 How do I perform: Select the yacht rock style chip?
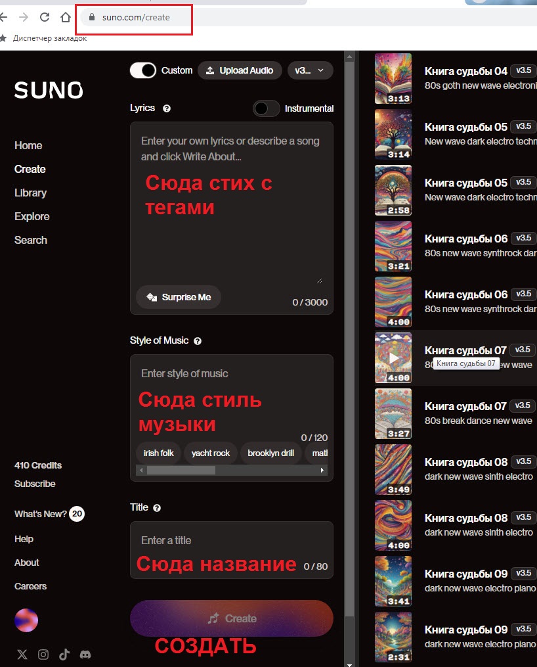point(210,453)
